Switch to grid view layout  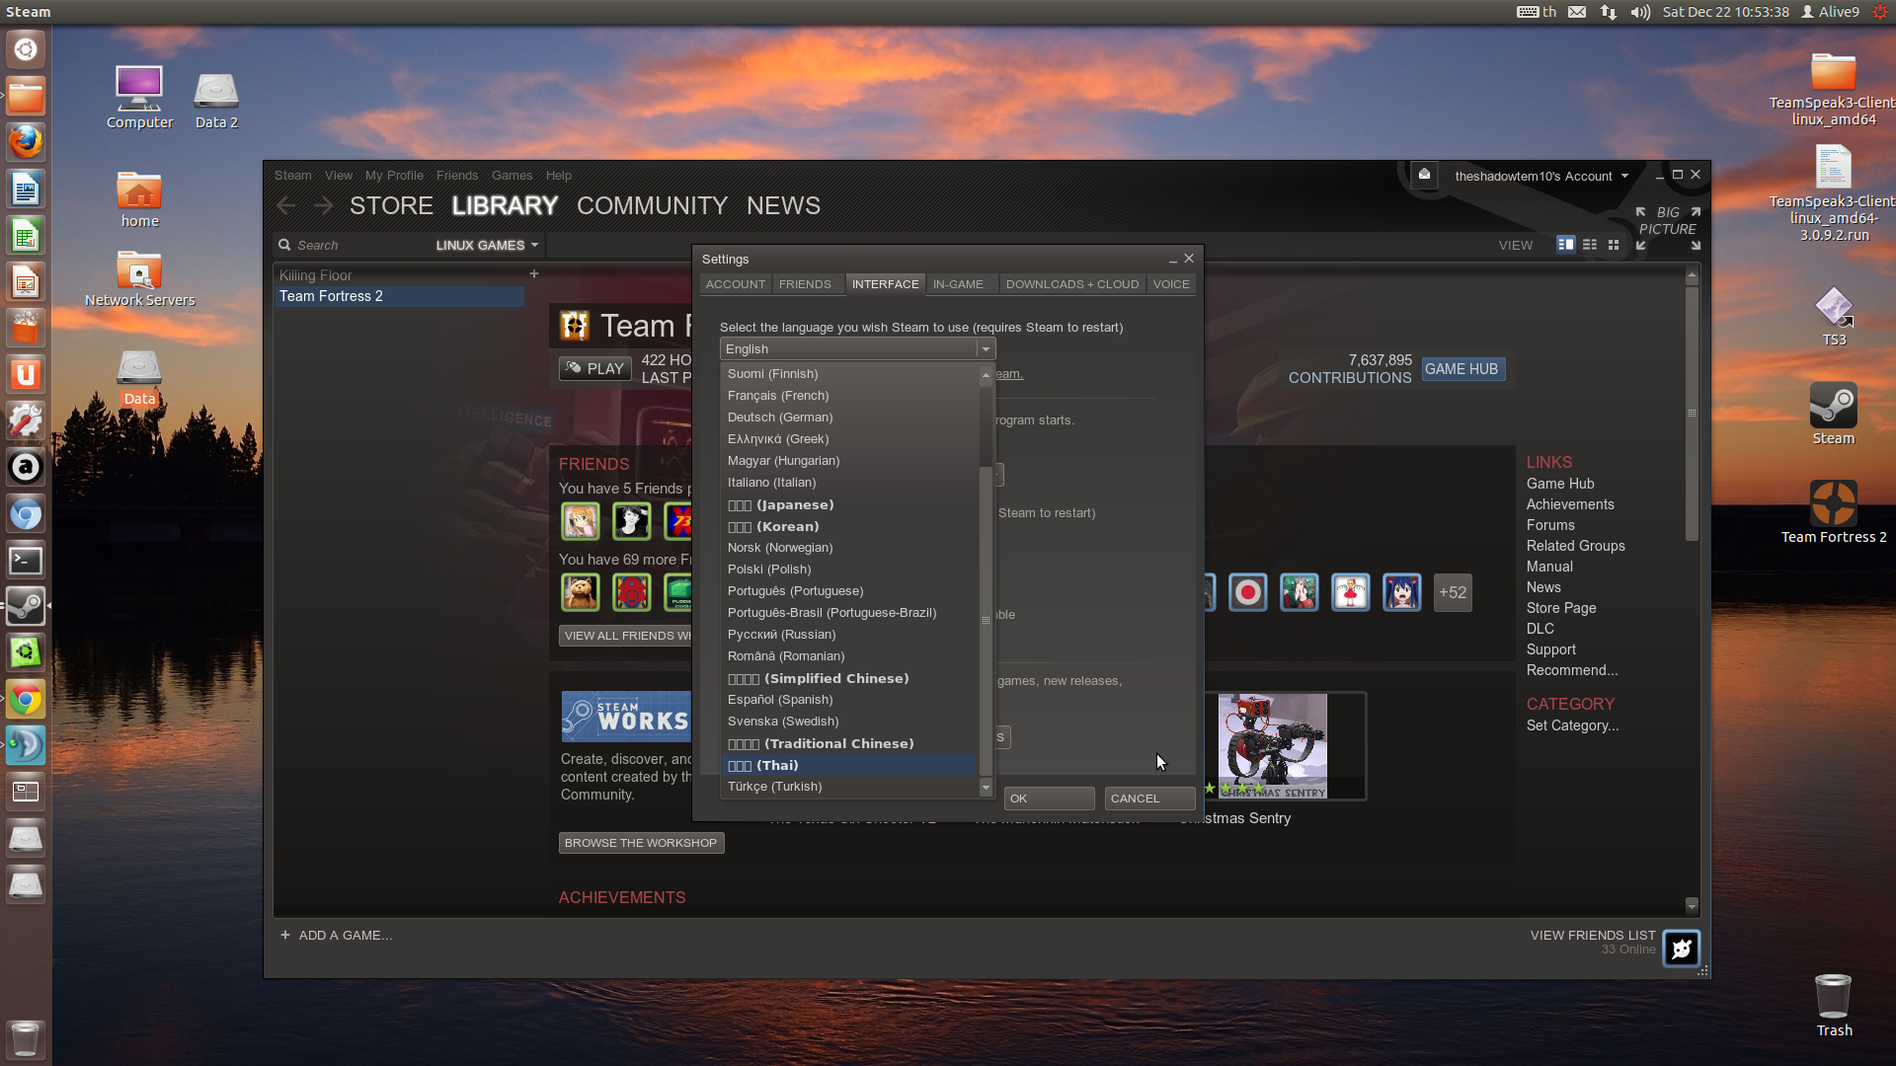(1614, 245)
